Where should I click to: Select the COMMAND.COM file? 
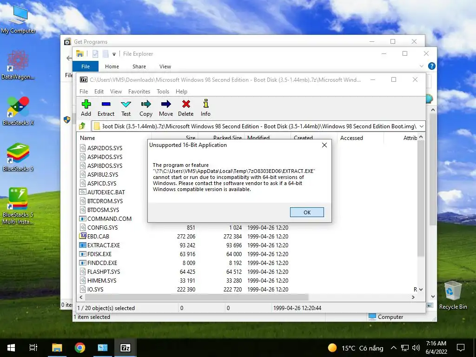(109, 218)
